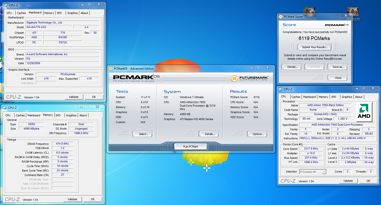
Task: Minimize the processor CPU-Z window
Action: [357, 88]
